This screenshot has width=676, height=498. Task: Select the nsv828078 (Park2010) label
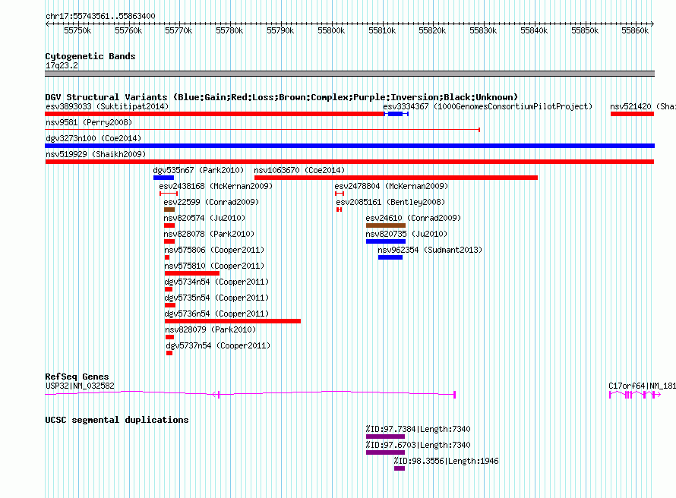(209, 234)
